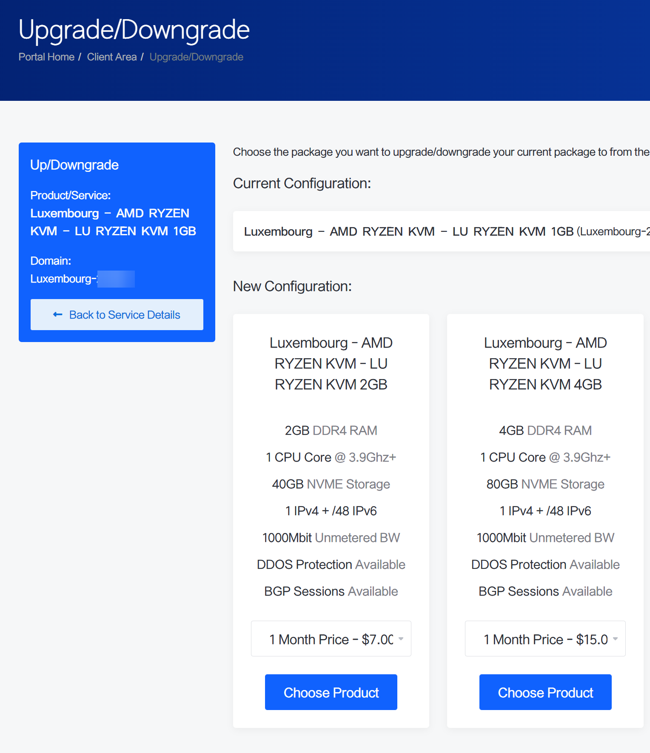Image resolution: width=650 pixels, height=753 pixels.
Task: Click the Upgrade/Downgrade breadcrumb text
Action: [x=196, y=57]
